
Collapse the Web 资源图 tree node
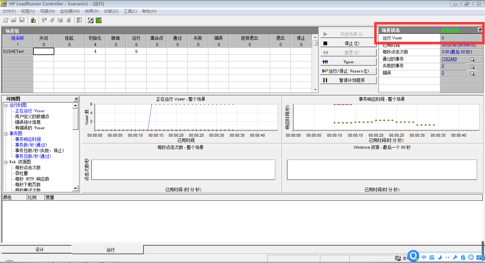[6, 162]
